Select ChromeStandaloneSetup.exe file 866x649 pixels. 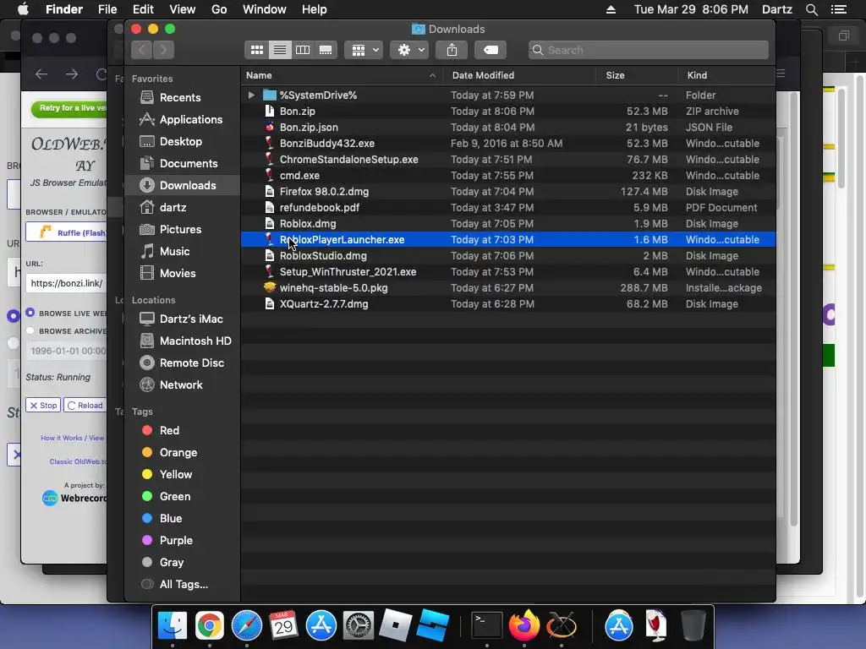[x=508, y=160]
